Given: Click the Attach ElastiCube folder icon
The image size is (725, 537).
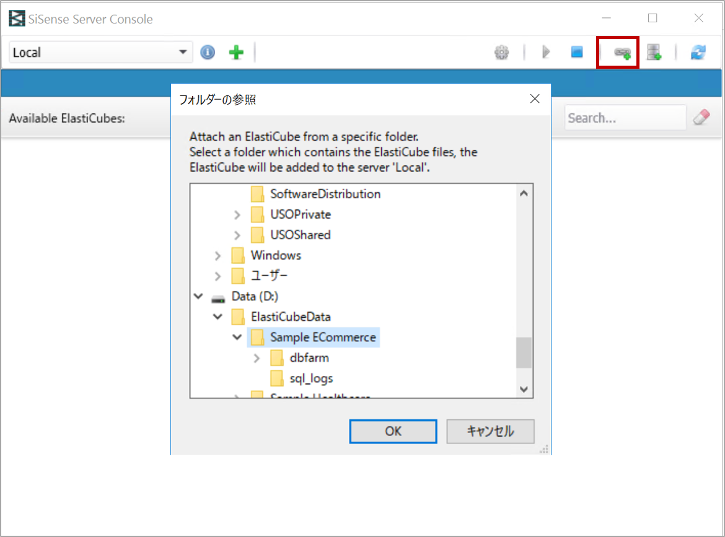Looking at the screenshot, I should (622, 53).
